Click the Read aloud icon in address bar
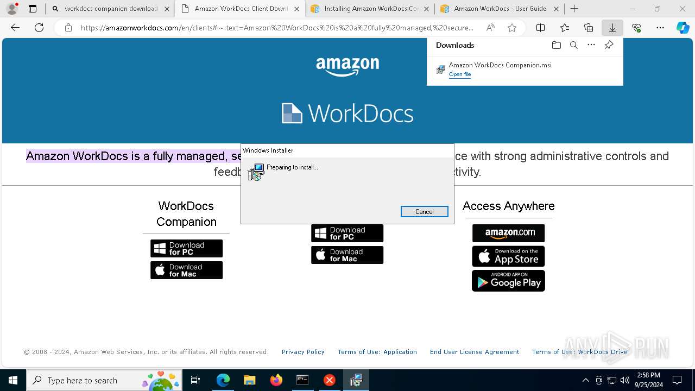The width and height of the screenshot is (695, 391). 490,28
